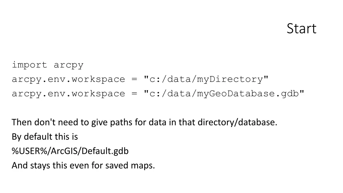The height and width of the screenshot is (193, 343).
Task: Click the equals sign on the myDirectory line
Action: (134, 79)
